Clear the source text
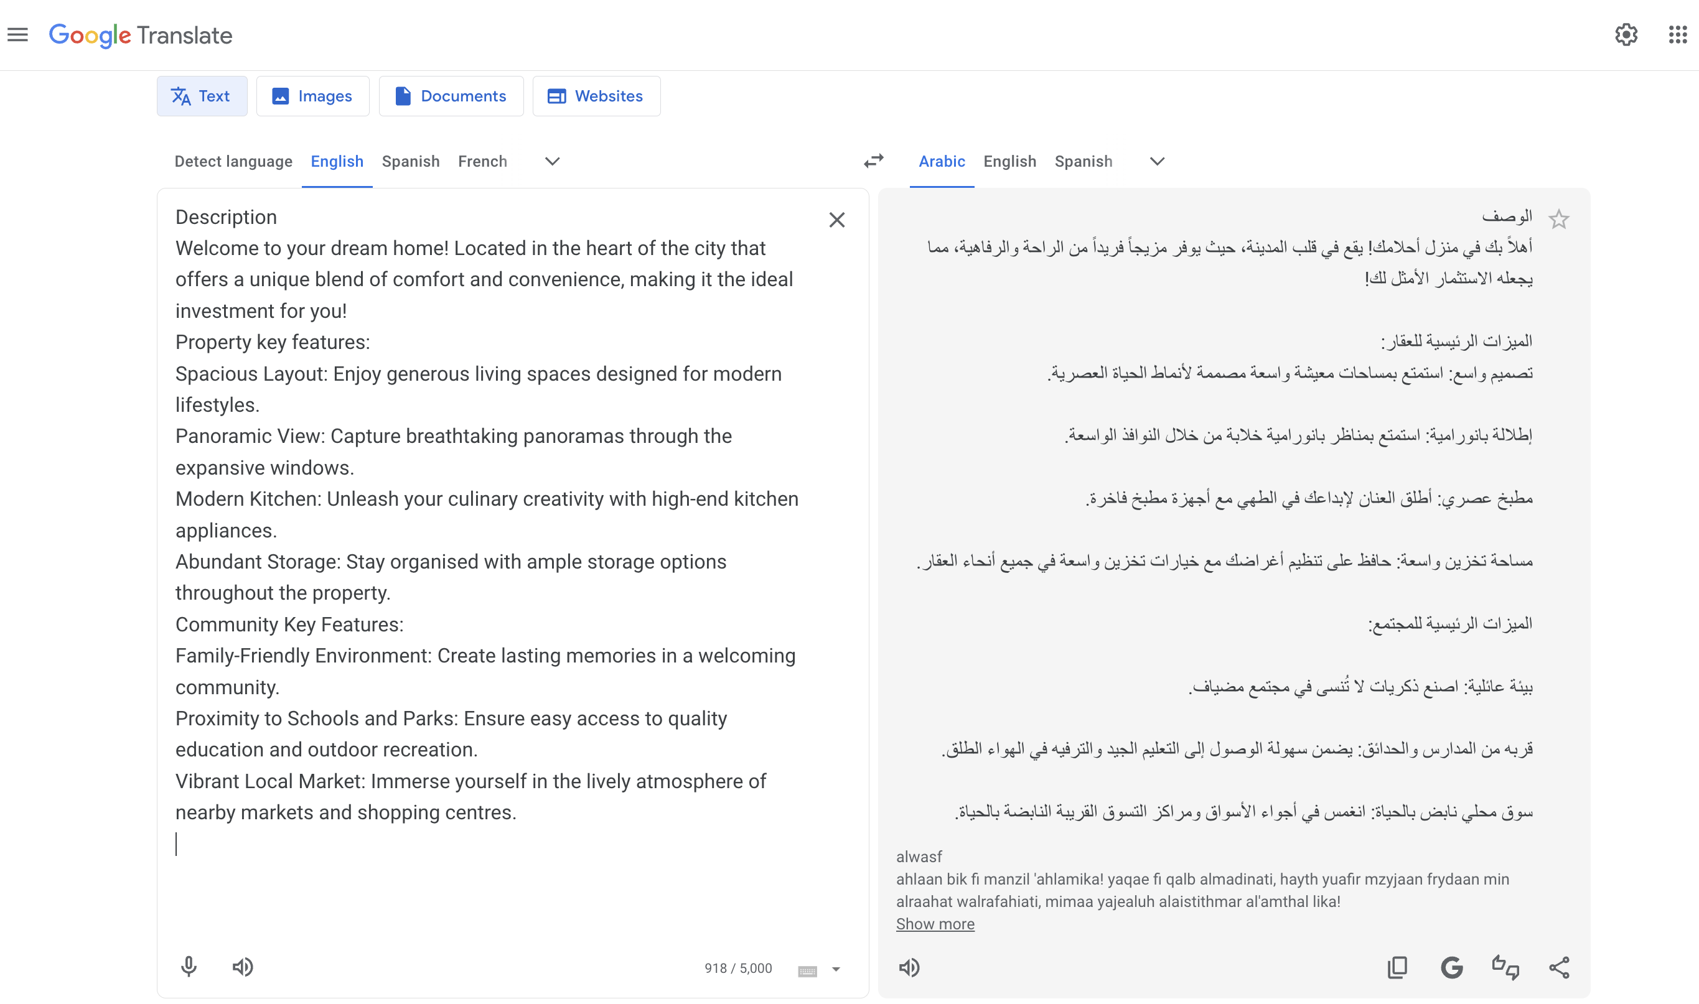 [x=836, y=220]
